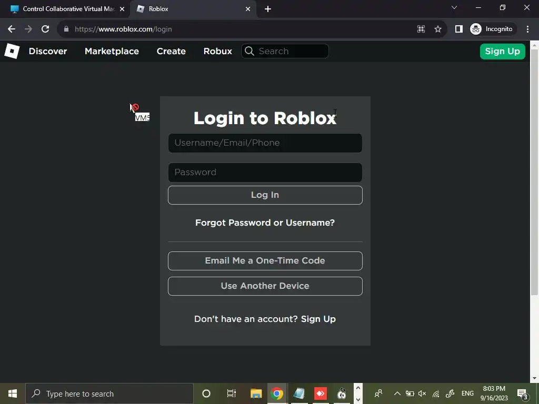Switch to the Control Collaborative Virtual Machine tab
Screen dimensions: 539x404
68,9
